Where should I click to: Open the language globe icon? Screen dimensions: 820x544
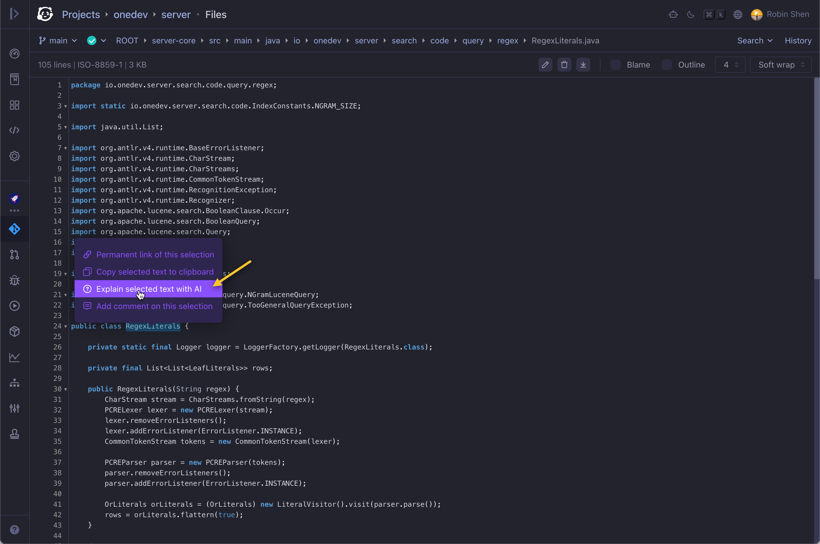738,14
